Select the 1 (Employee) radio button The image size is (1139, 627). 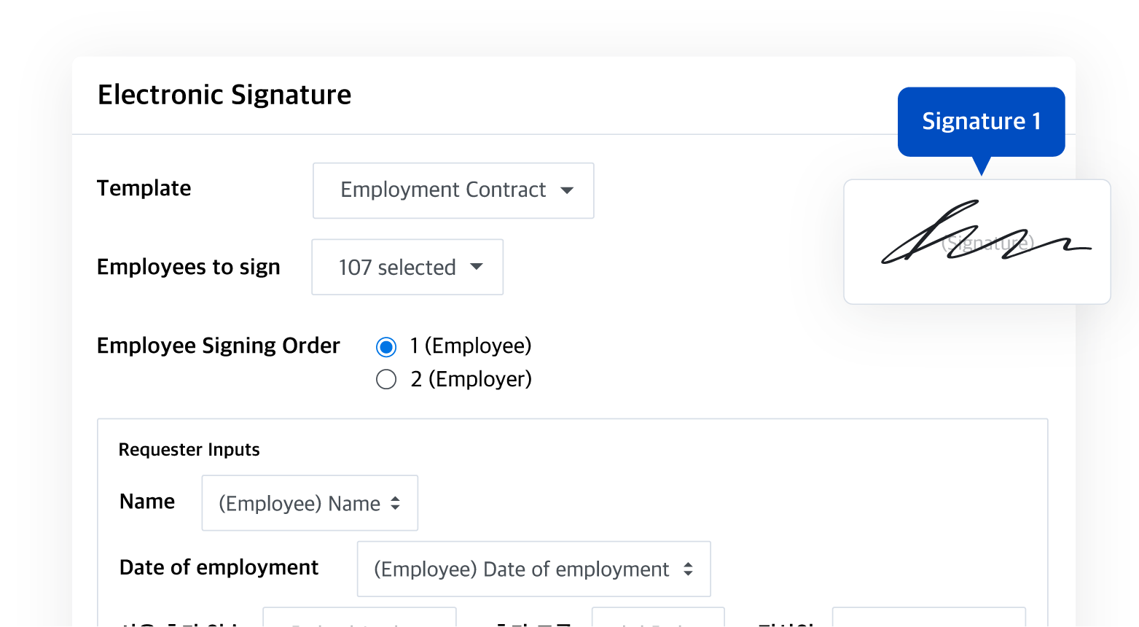tap(386, 347)
